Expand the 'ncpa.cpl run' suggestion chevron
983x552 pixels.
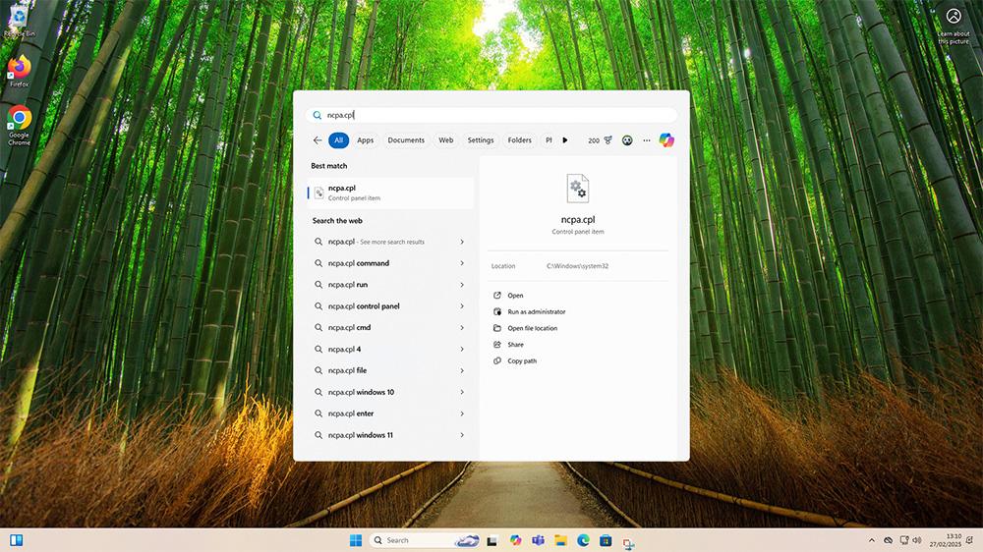[462, 285]
